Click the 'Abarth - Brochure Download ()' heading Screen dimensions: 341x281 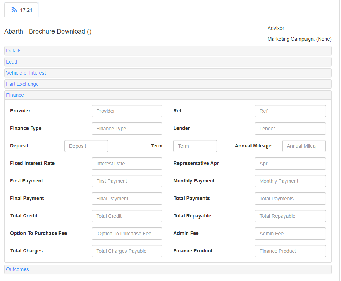48,32
